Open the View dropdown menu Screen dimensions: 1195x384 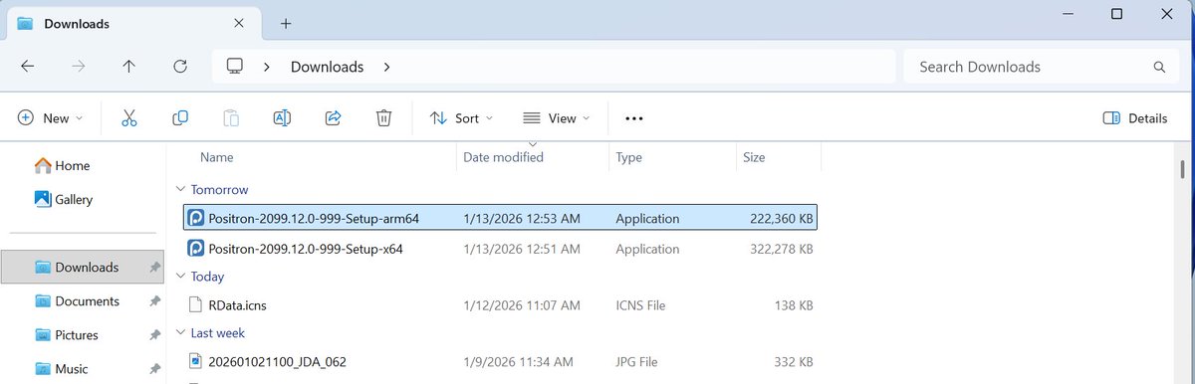tap(556, 117)
